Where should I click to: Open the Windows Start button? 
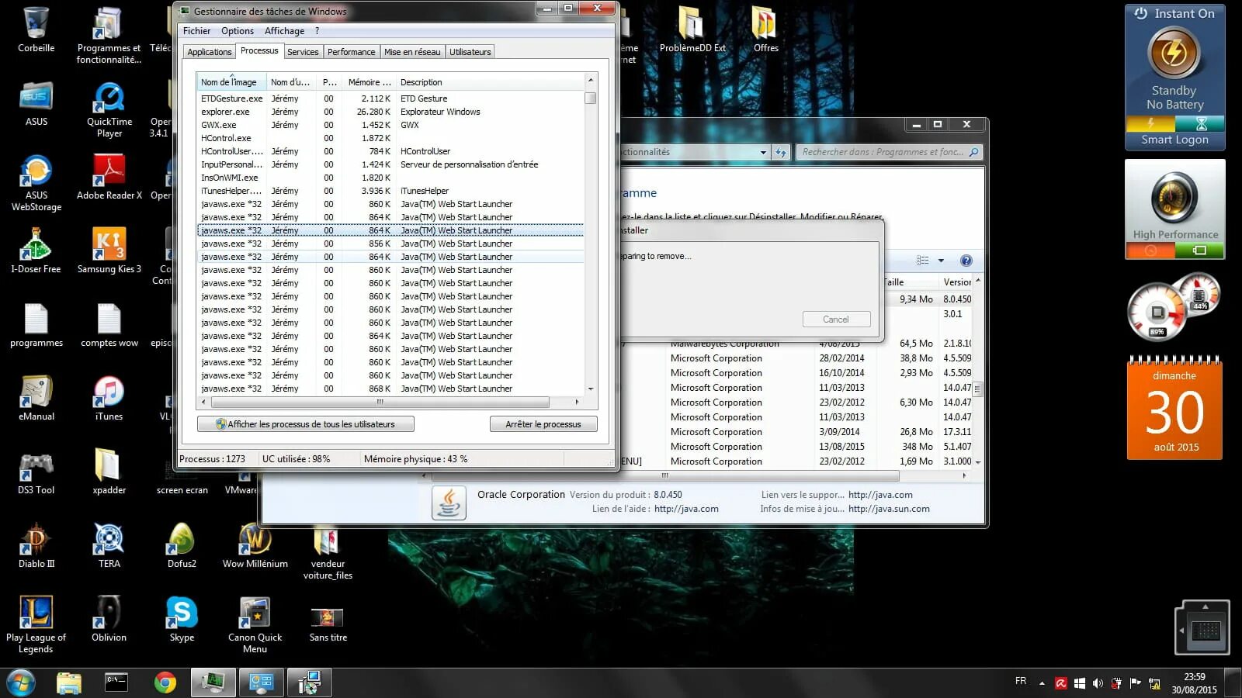[21, 682]
